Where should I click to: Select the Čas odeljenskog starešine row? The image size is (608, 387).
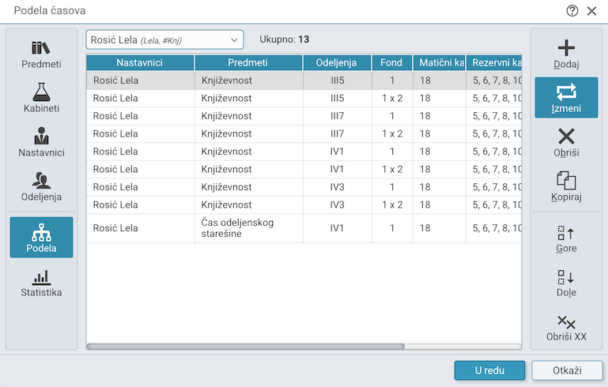pyautogui.click(x=304, y=228)
